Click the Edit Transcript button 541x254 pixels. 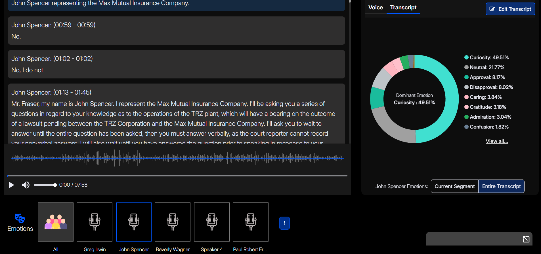510,9
